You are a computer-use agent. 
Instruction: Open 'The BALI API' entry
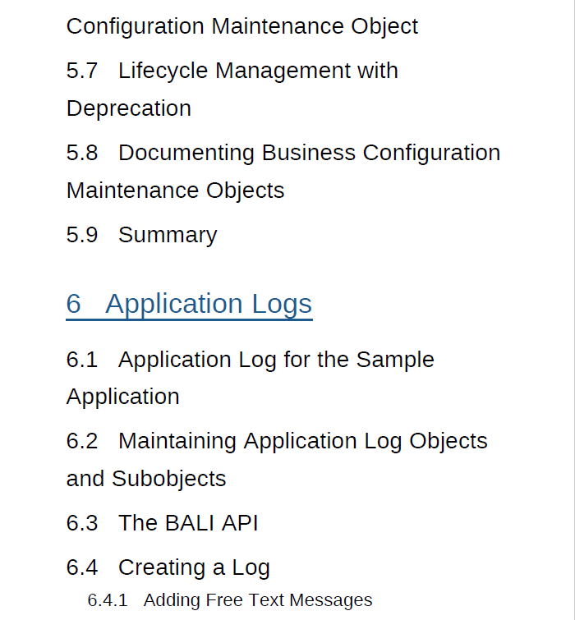(x=188, y=523)
